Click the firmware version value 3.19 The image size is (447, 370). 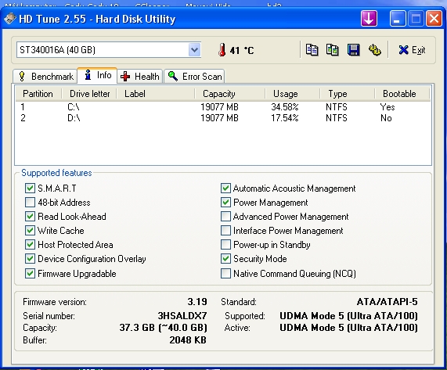point(197,302)
